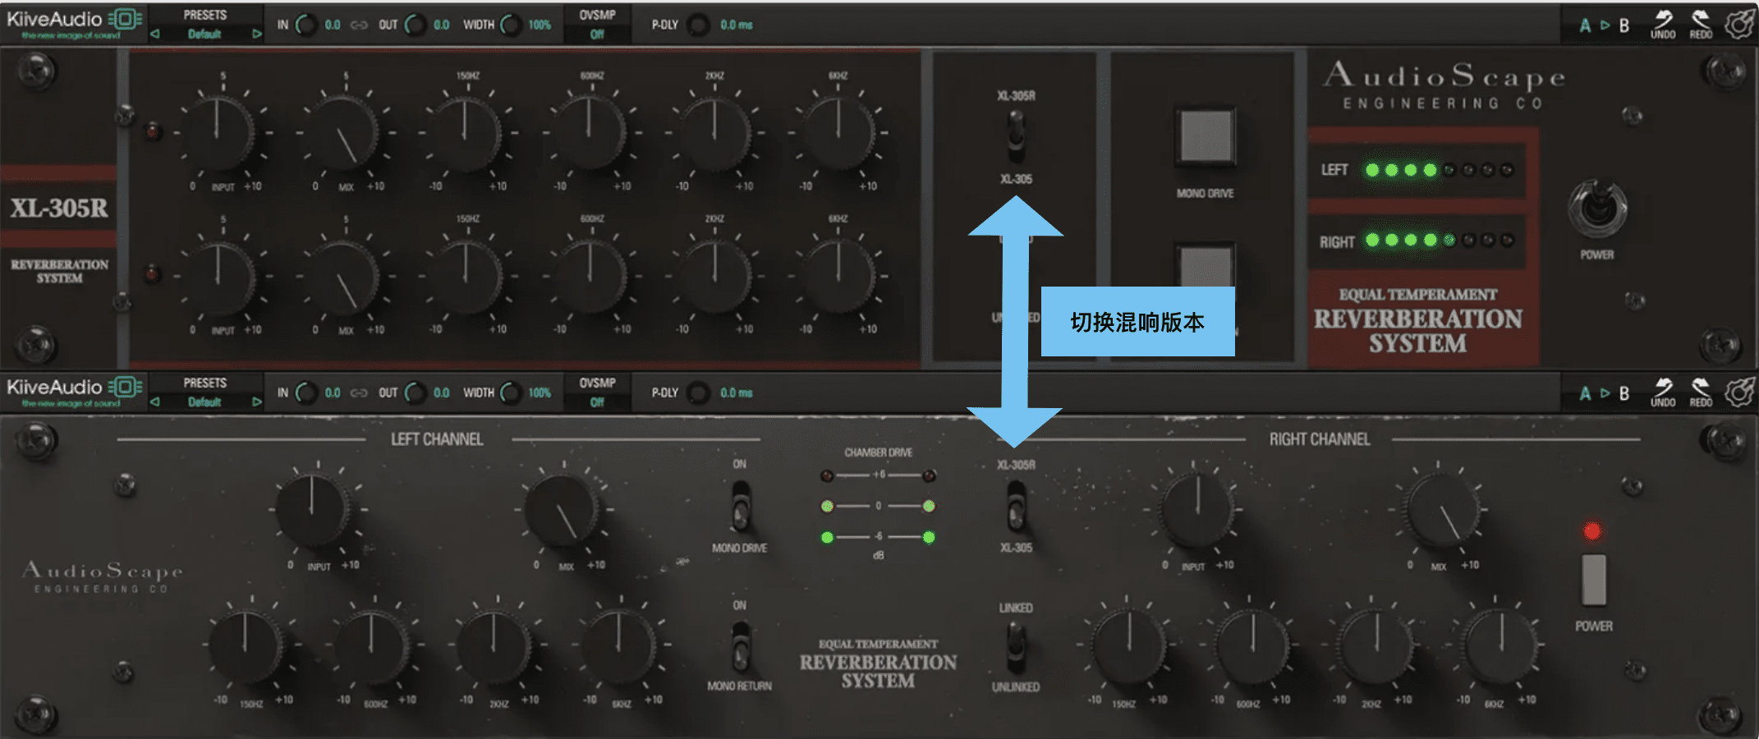Click upper-row 150HZ knob on top unit
1759x739 pixels.
point(465,132)
